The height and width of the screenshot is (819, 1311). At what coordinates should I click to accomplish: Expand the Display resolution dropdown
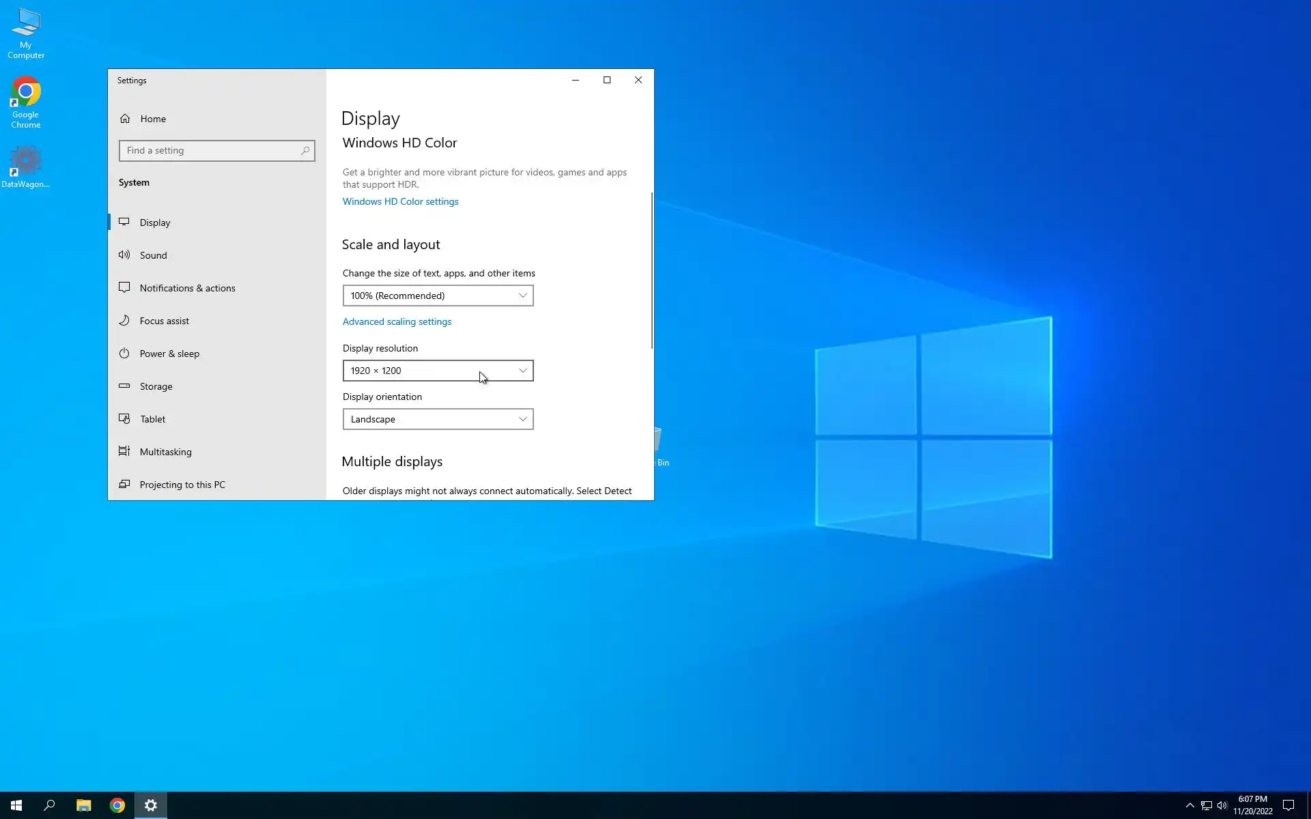(x=438, y=371)
